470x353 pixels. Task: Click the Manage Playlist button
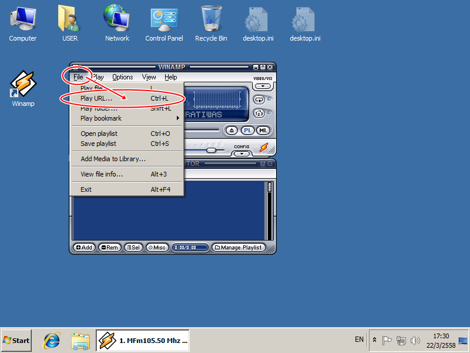[239, 248]
